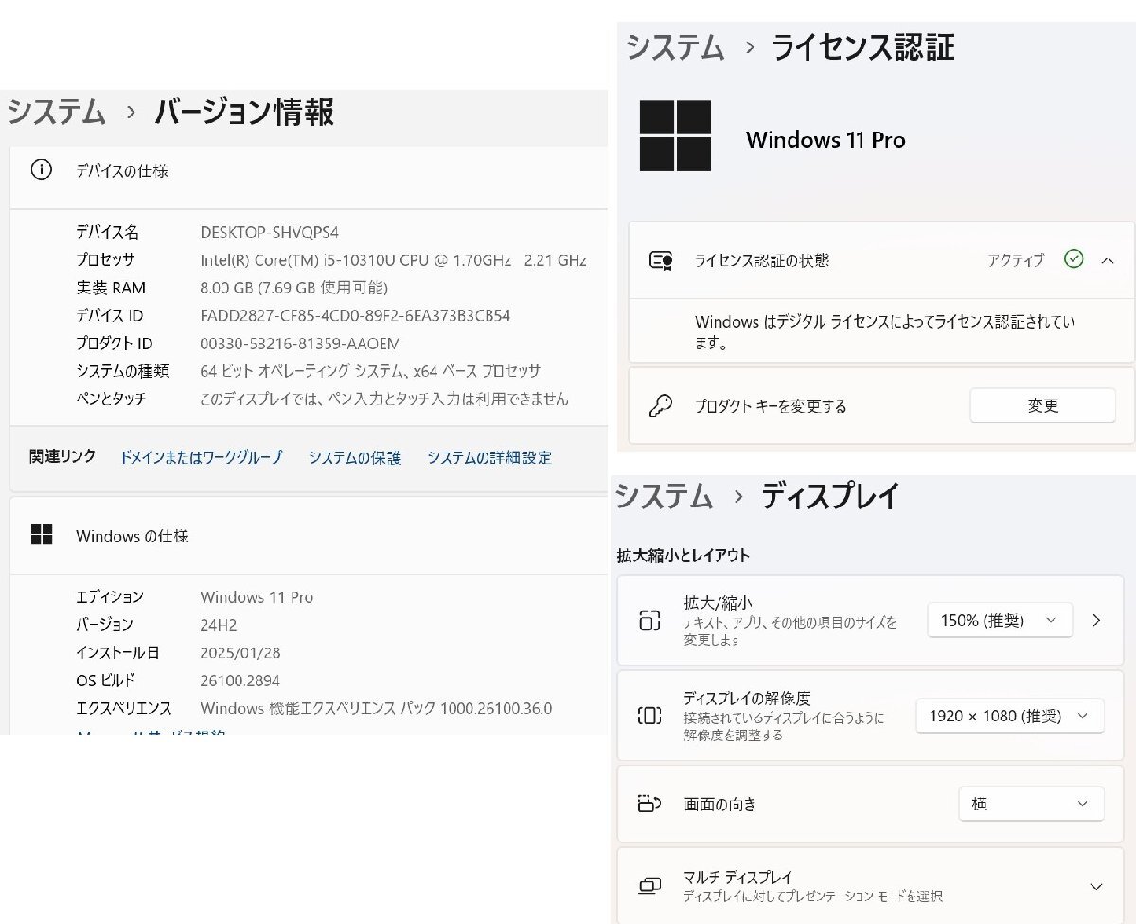This screenshot has height=924, width=1136.
Task: Click the 拡大縮小とレイアウト heading
Action: point(683,556)
